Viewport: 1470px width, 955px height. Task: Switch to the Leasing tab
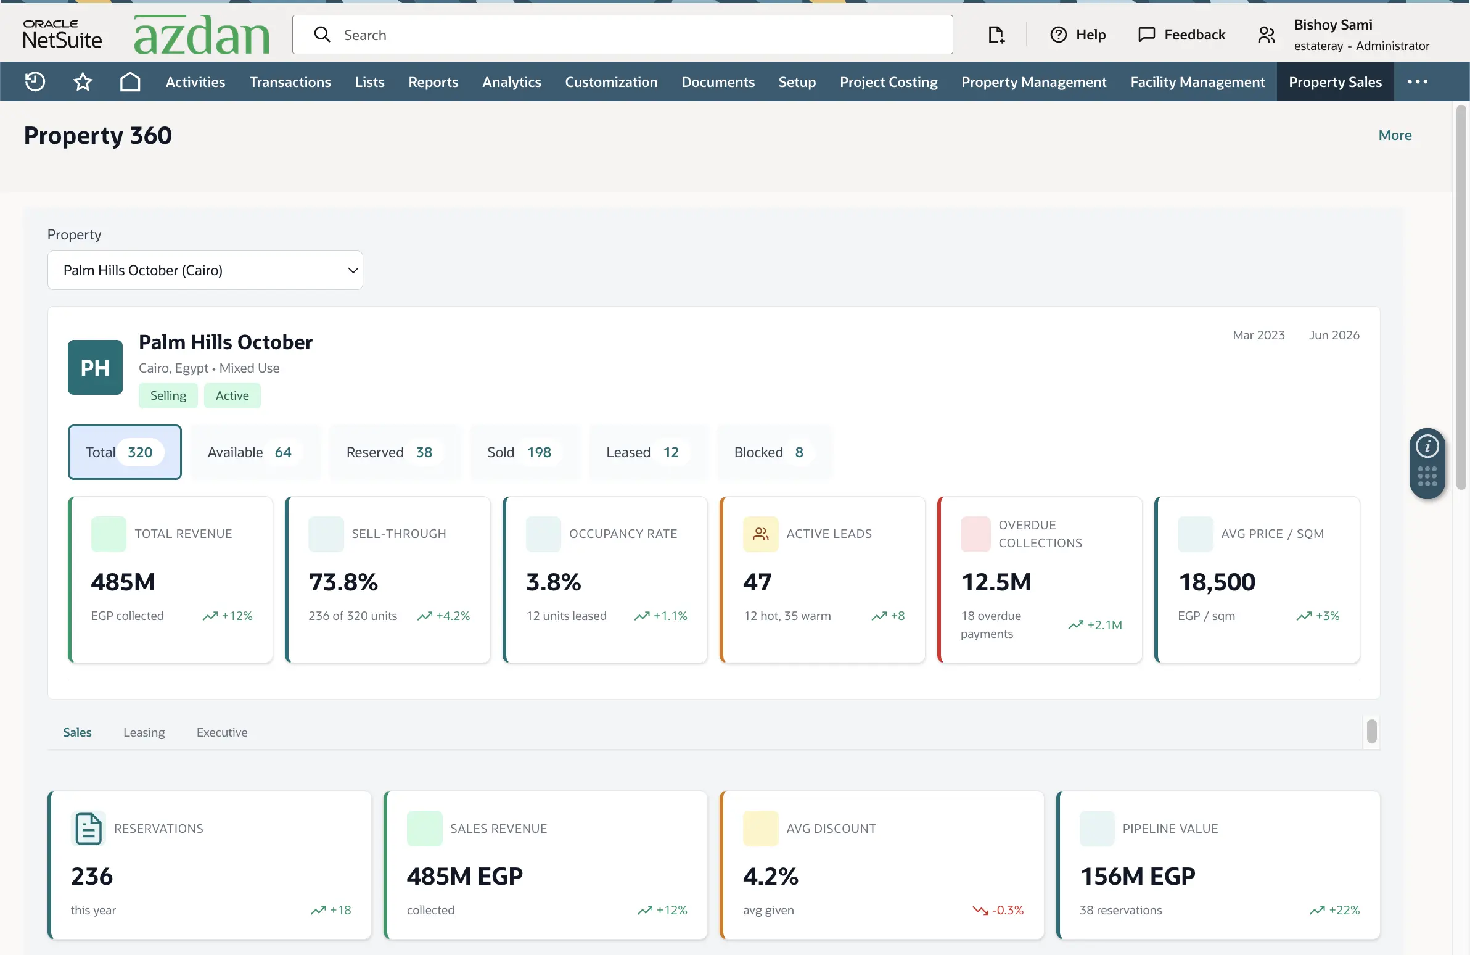coord(144,732)
